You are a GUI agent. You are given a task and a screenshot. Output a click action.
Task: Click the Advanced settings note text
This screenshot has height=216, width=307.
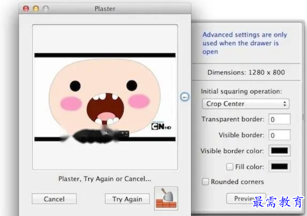[x=244, y=43]
